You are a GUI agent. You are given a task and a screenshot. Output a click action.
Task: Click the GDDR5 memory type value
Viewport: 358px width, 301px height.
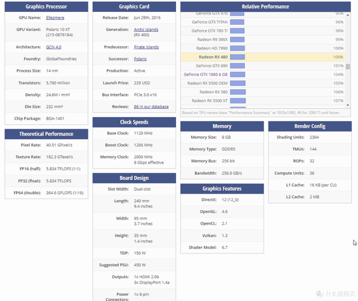click(228, 149)
